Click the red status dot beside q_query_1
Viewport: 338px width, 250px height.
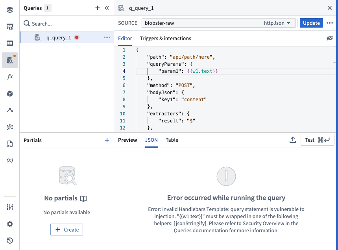(x=76, y=37)
